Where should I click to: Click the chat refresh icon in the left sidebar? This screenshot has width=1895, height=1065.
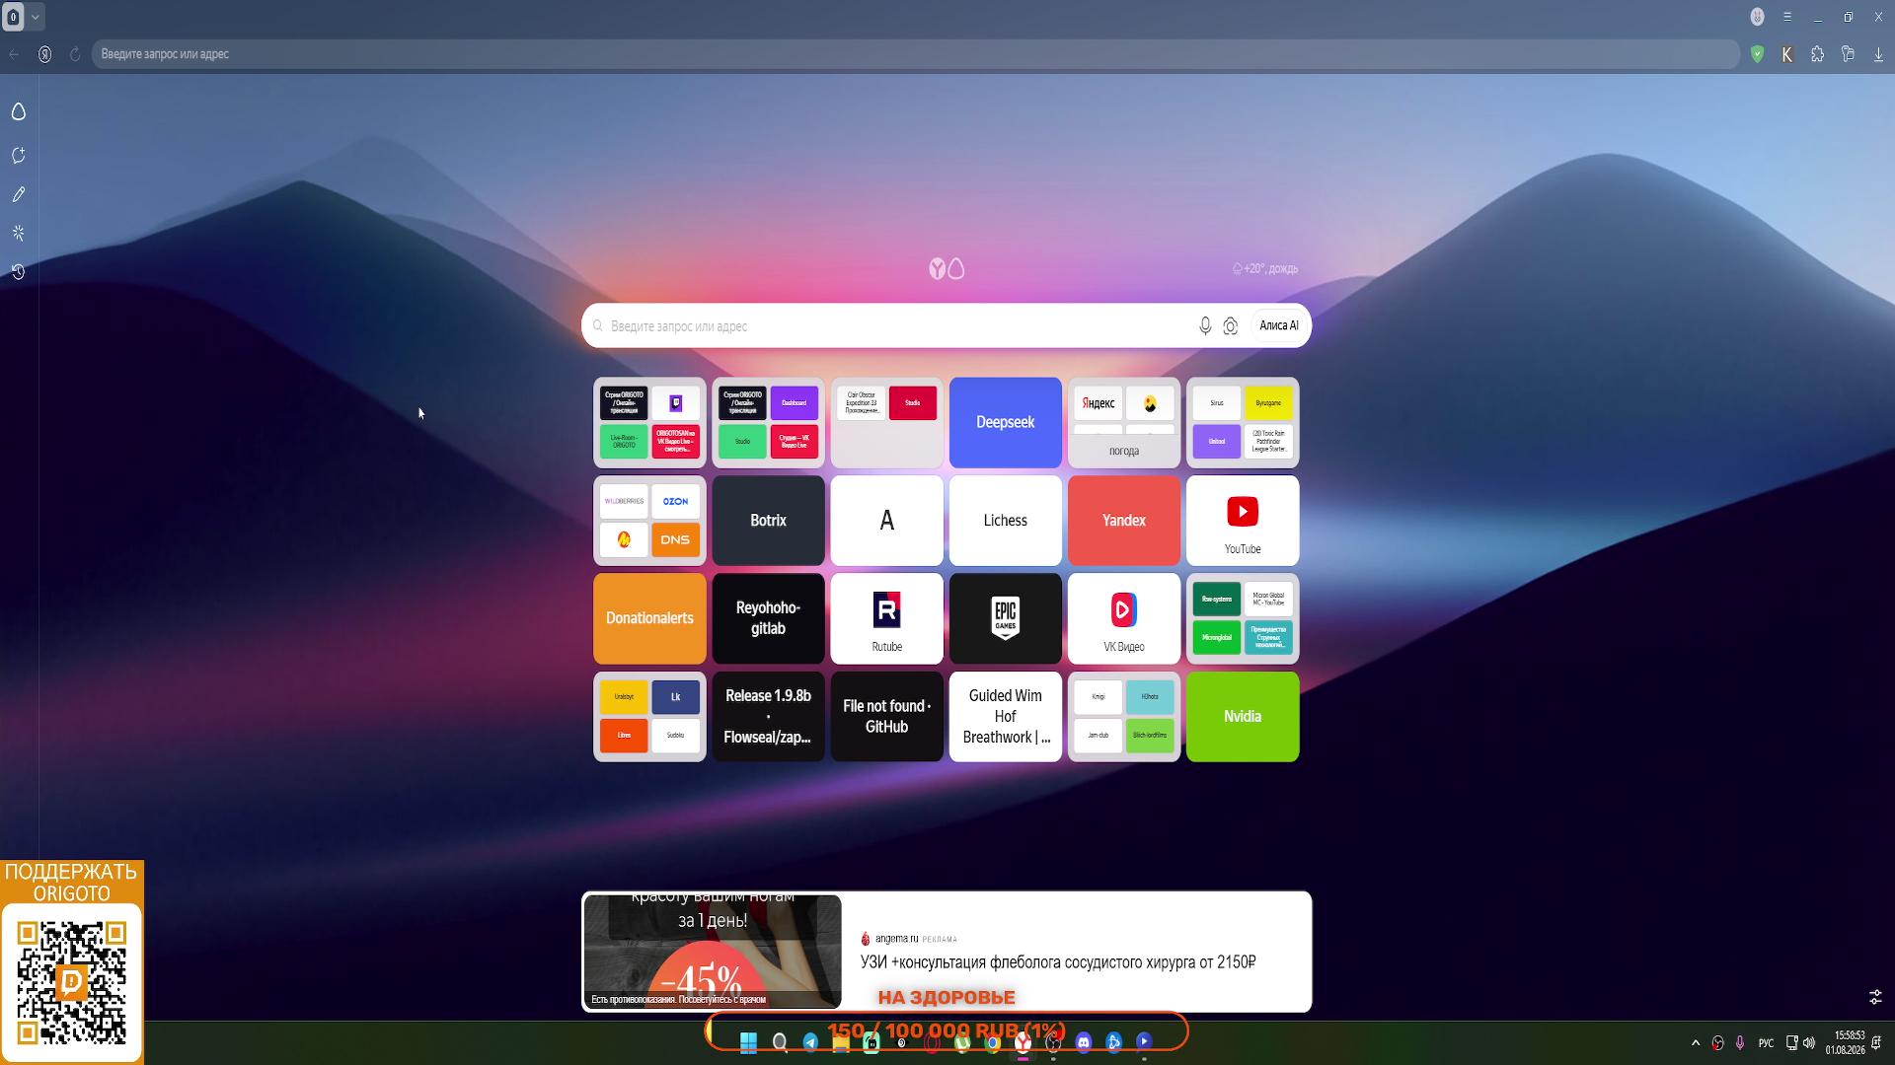tap(19, 156)
